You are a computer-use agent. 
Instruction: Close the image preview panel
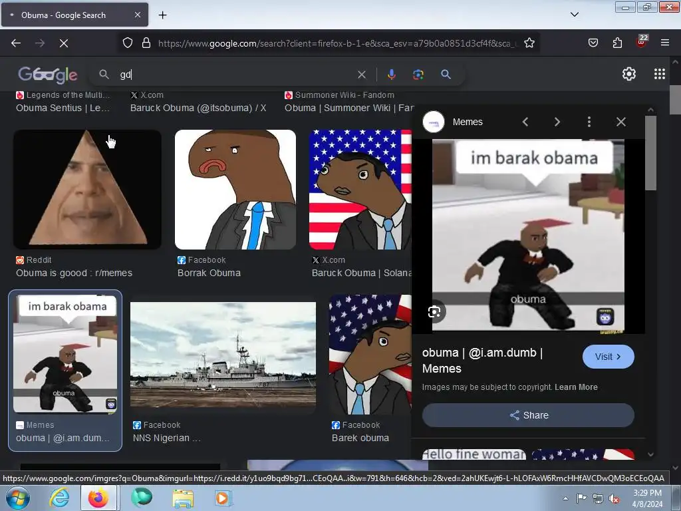621,122
